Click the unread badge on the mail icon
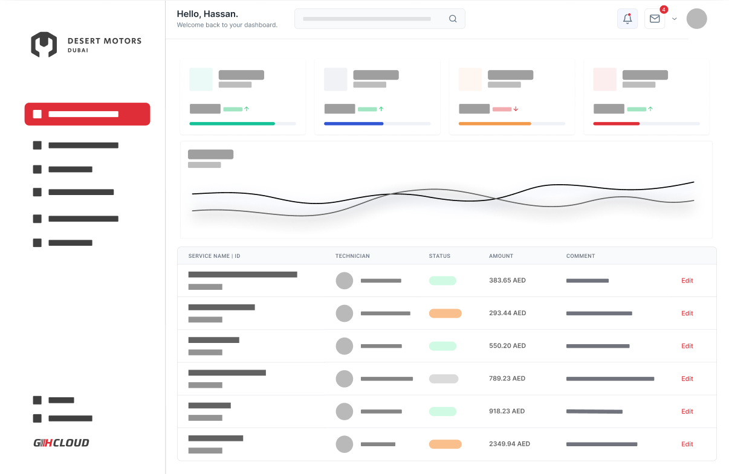Screen dimensions: 729x474 click(664, 10)
